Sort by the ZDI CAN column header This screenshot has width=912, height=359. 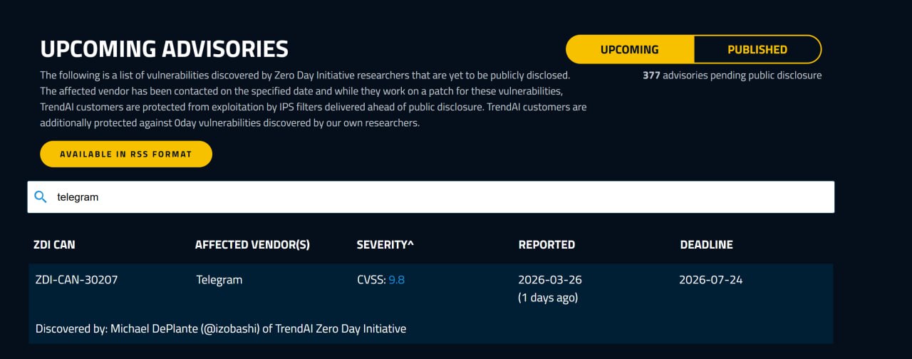pos(54,244)
